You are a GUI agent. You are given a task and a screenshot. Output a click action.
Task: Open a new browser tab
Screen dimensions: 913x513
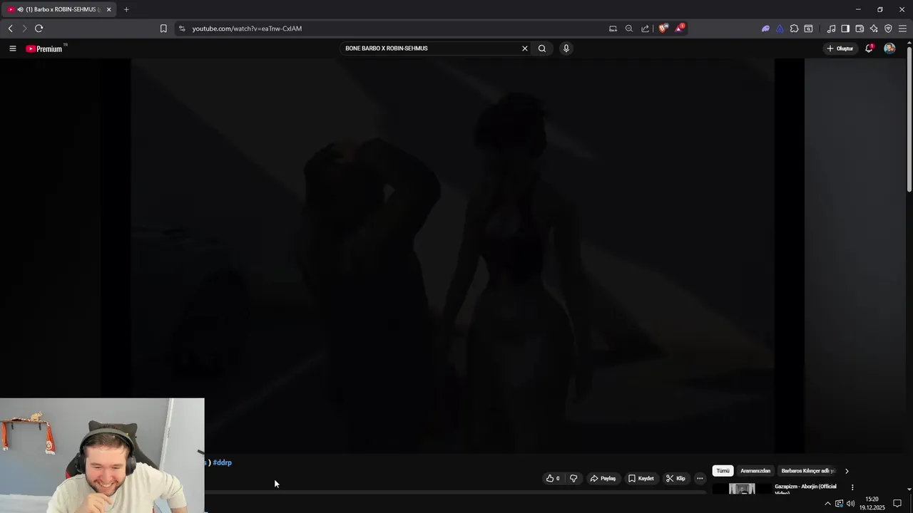coord(126,9)
